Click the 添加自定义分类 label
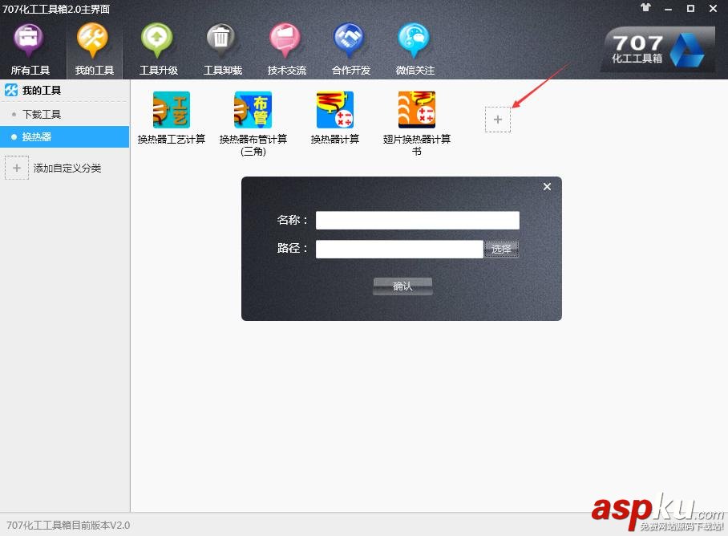Image resolution: width=728 pixels, height=536 pixels. [67, 169]
